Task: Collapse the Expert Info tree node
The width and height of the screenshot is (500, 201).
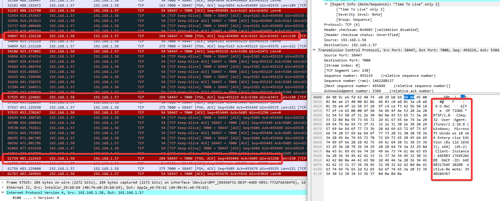Action: click(x=326, y=4)
